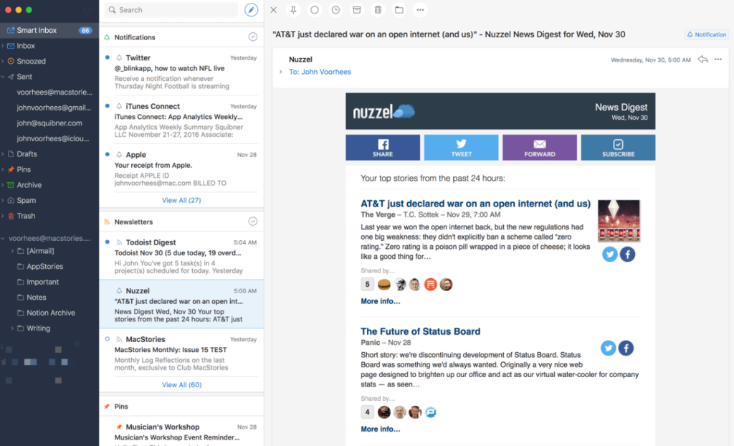Click in the Search field
The width and height of the screenshot is (734, 446).
click(171, 10)
